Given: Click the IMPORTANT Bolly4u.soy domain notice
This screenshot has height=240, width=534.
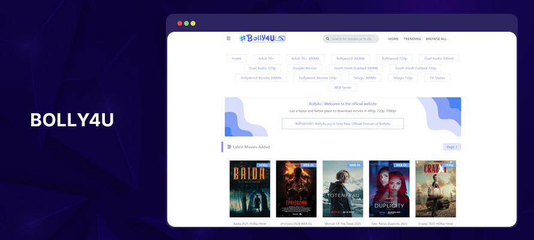Looking at the screenshot, I should 343,124.
